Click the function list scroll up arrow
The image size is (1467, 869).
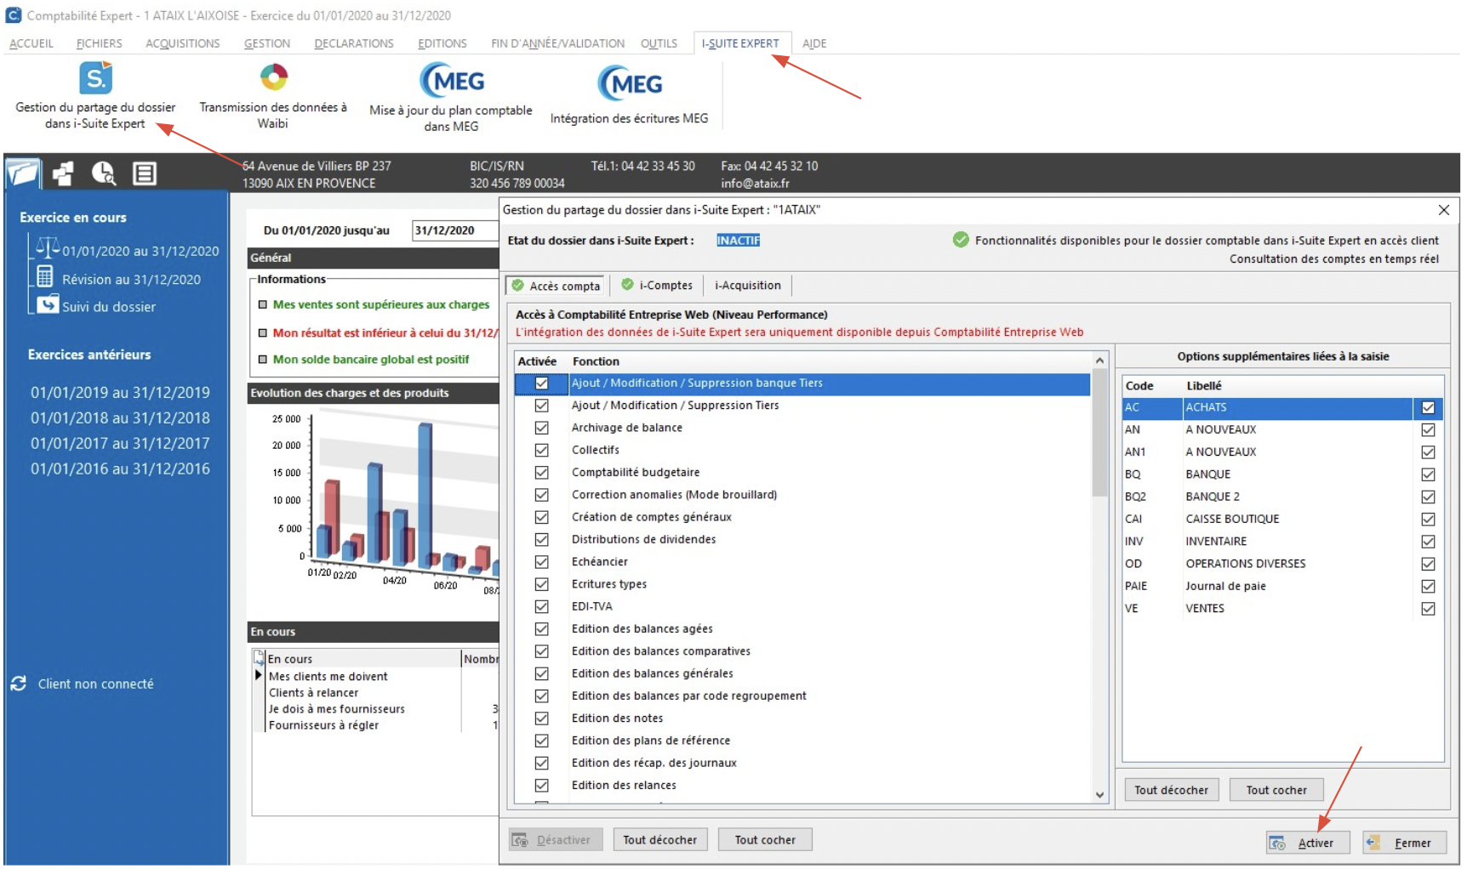point(1099,361)
